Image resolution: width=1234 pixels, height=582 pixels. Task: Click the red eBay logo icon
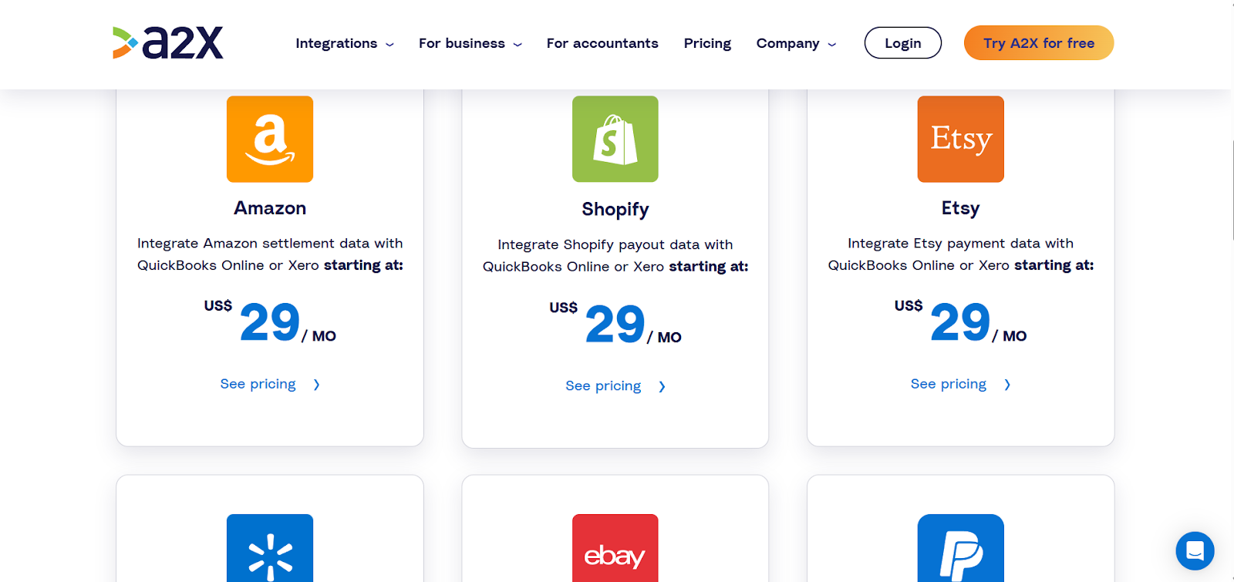tap(615, 549)
